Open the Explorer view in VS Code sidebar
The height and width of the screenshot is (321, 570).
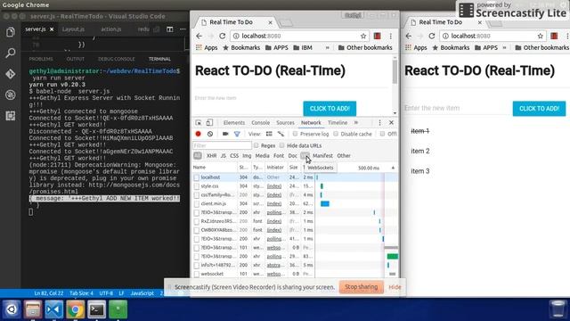[10, 32]
